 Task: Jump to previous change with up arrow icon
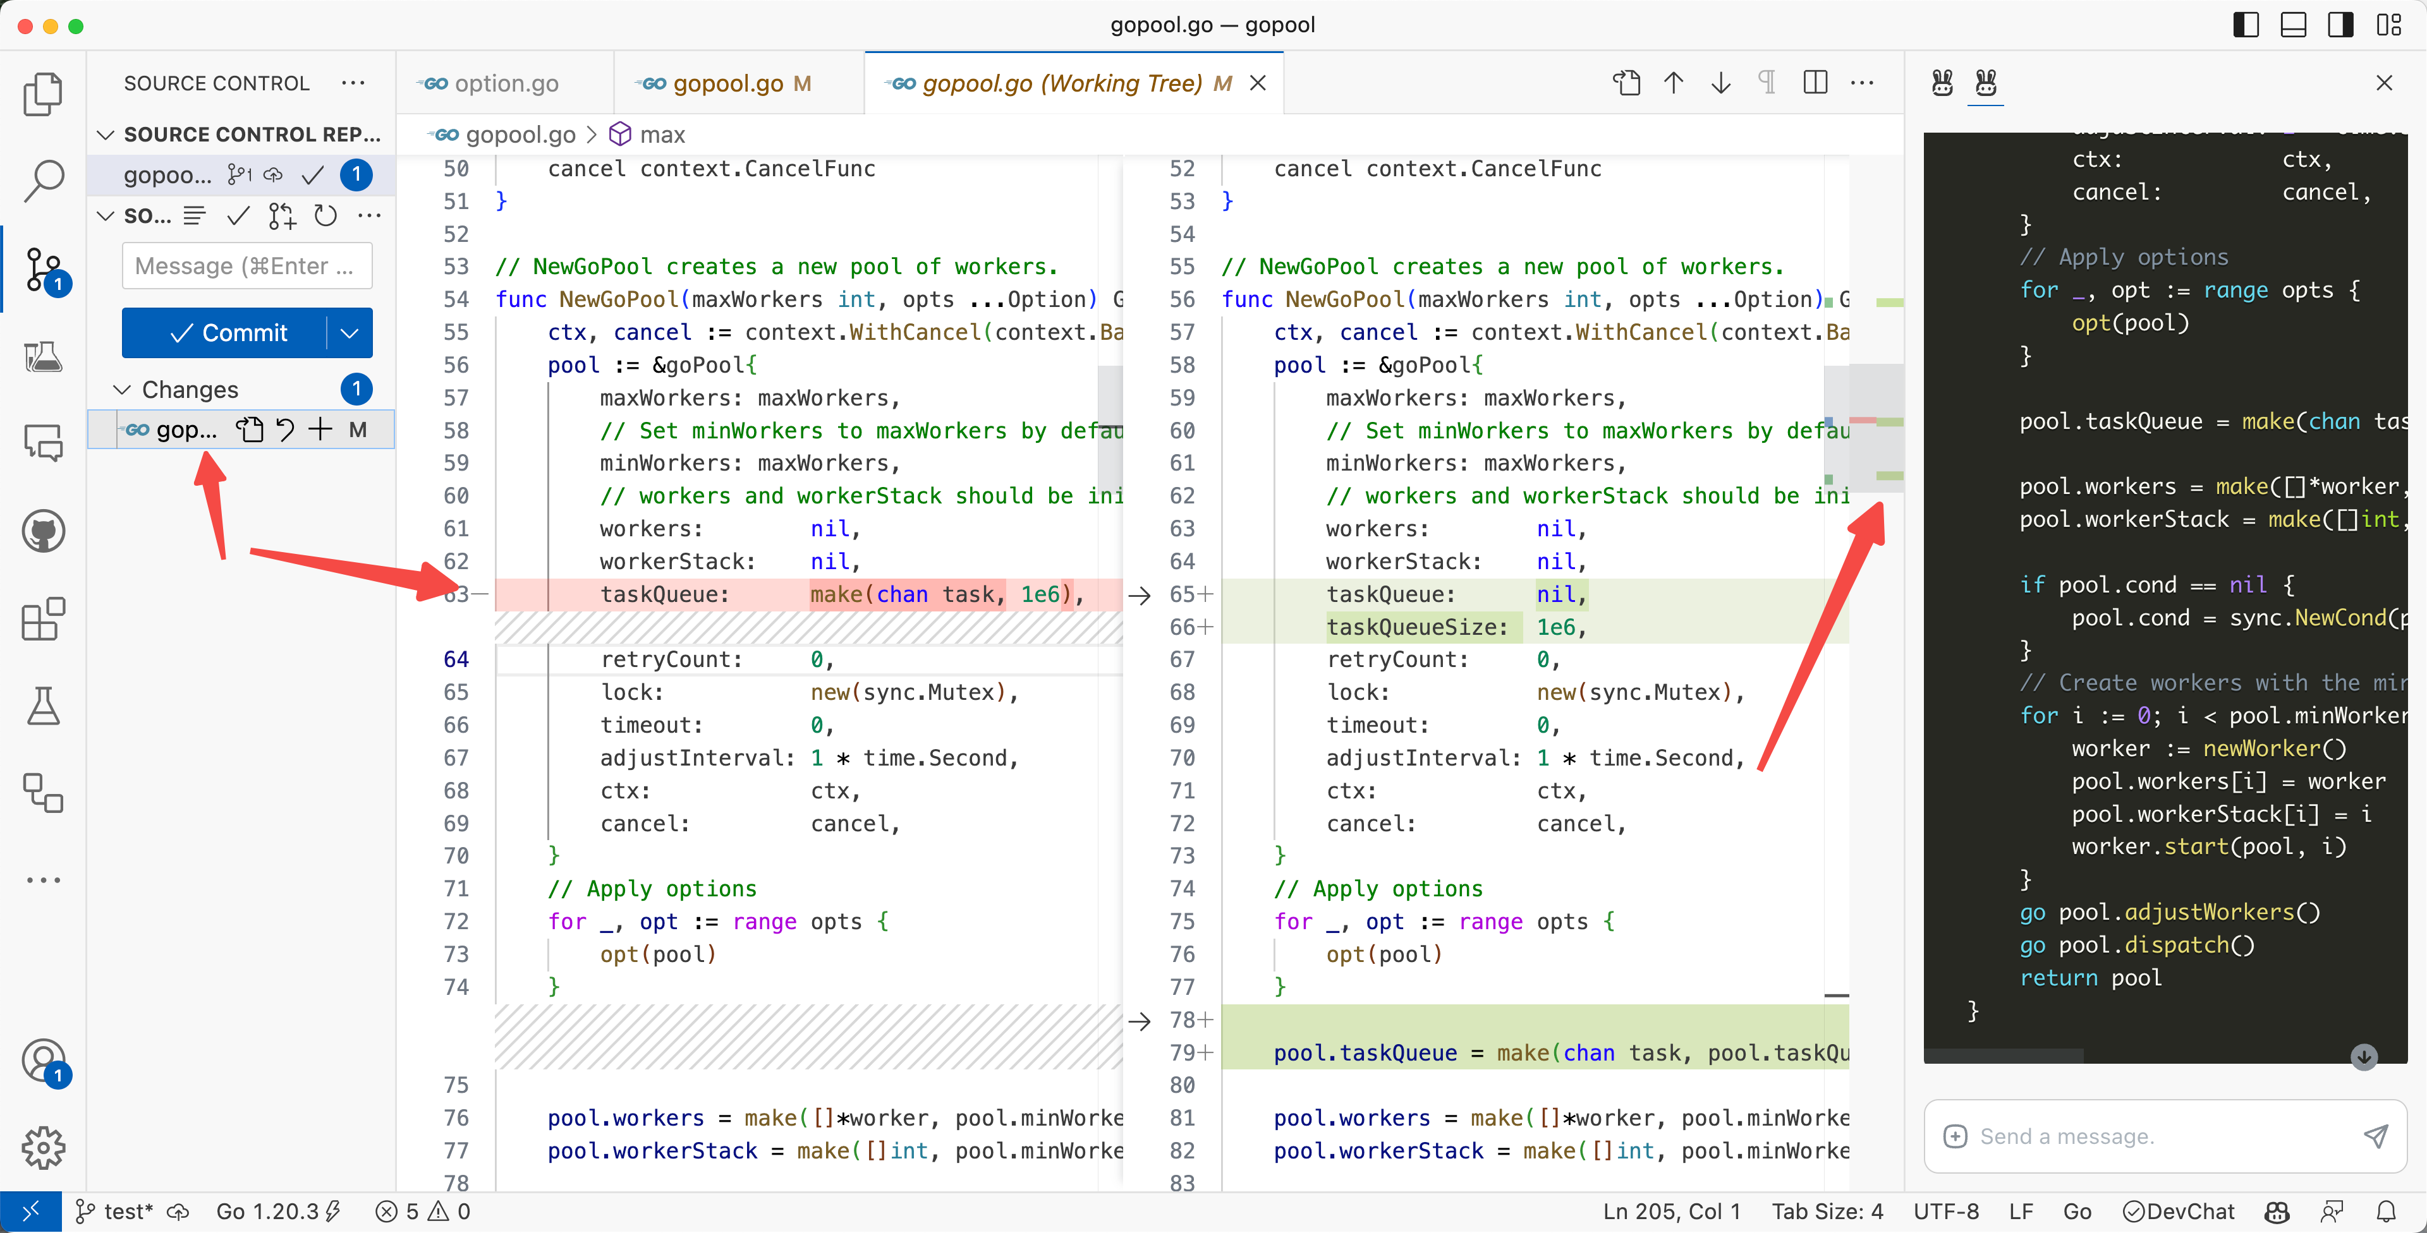(x=1673, y=83)
